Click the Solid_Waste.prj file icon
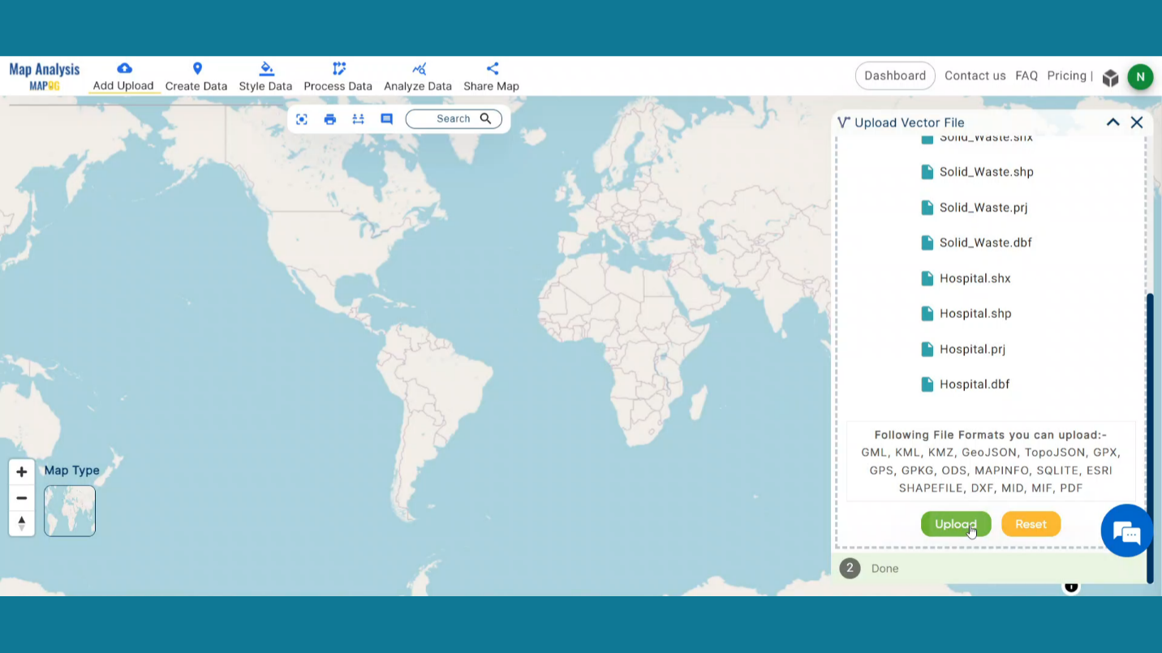Viewport: 1162px width, 653px height. [927, 208]
